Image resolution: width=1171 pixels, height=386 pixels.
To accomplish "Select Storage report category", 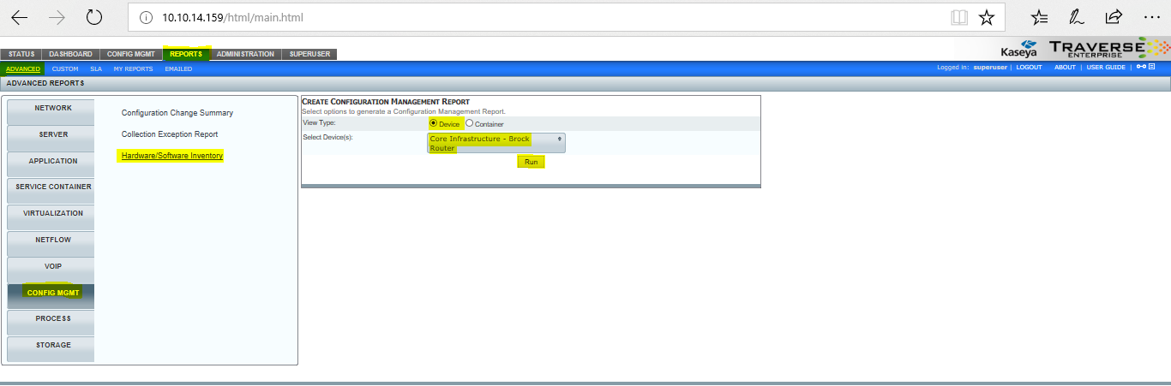I will [51, 347].
